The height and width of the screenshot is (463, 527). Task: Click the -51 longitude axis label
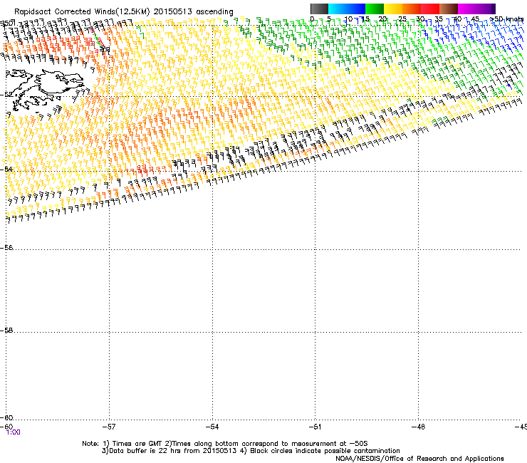click(x=315, y=427)
